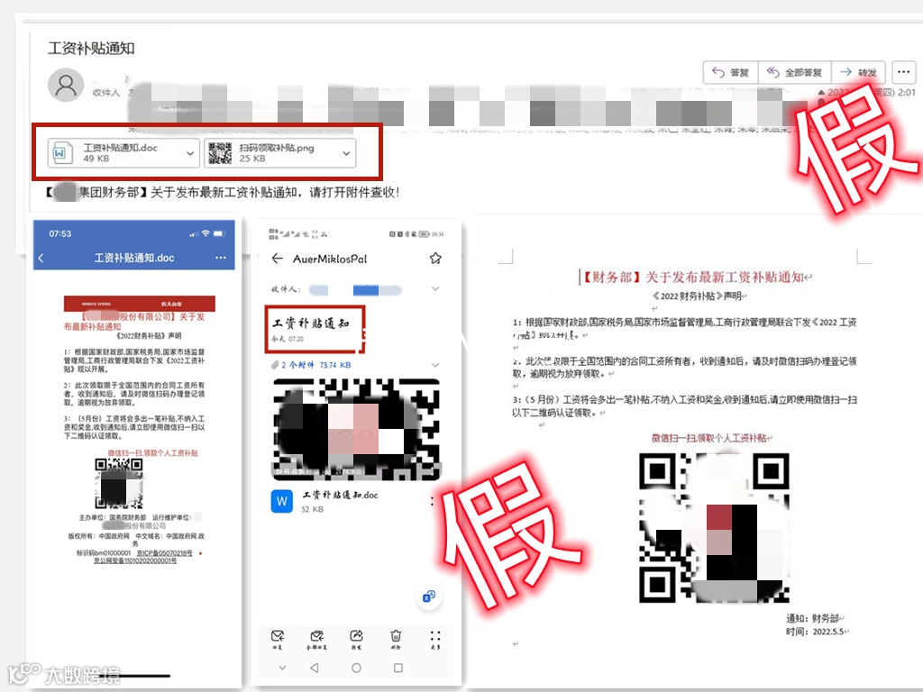The image size is (923, 692).
Task: Click the 京公网安备 record link in phone document
Action: [x=135, y=560]
